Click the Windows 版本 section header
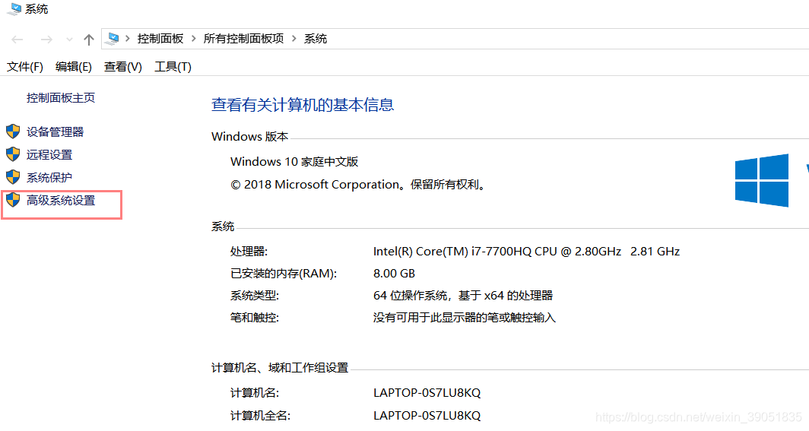Viewport: 809px width, 431px height. point(249,137)
